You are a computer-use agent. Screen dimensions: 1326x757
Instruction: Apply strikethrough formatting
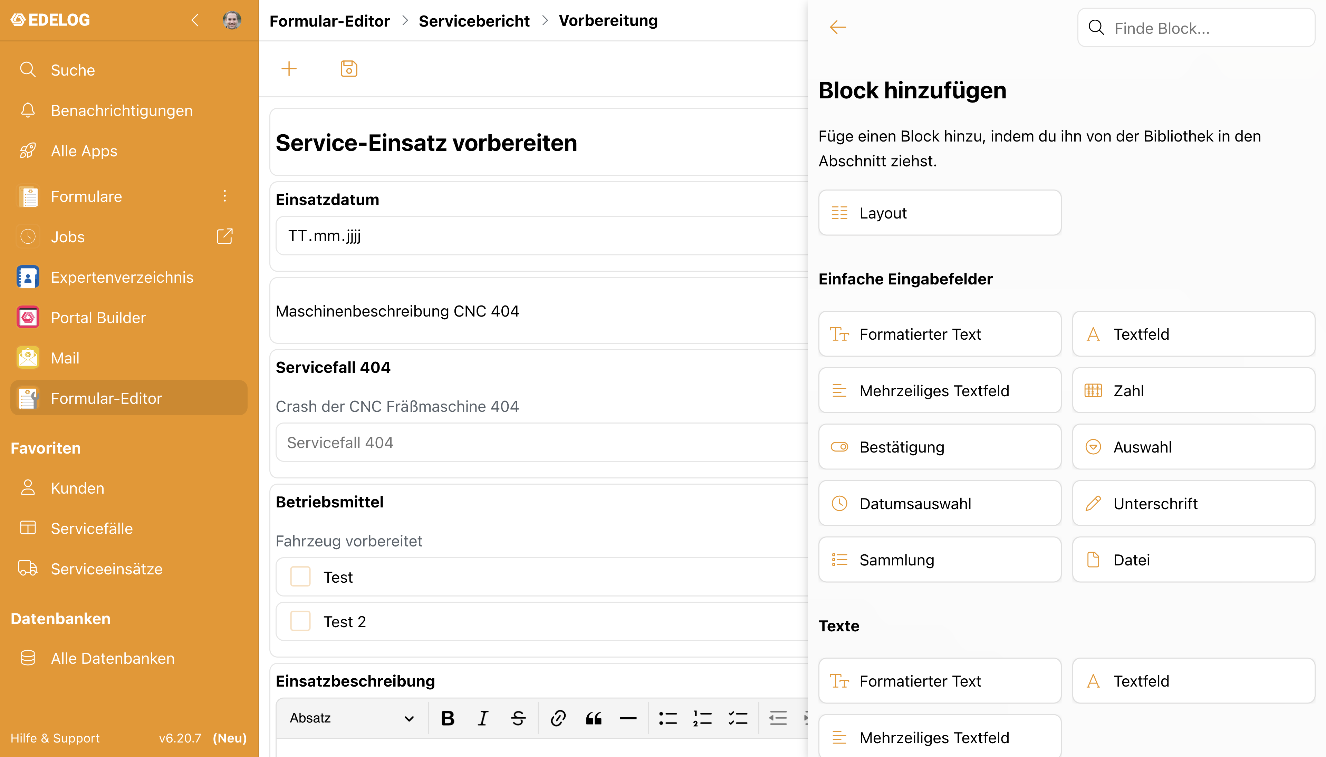tap(518, 718)
